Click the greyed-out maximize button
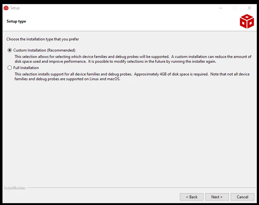 point(235,8)
